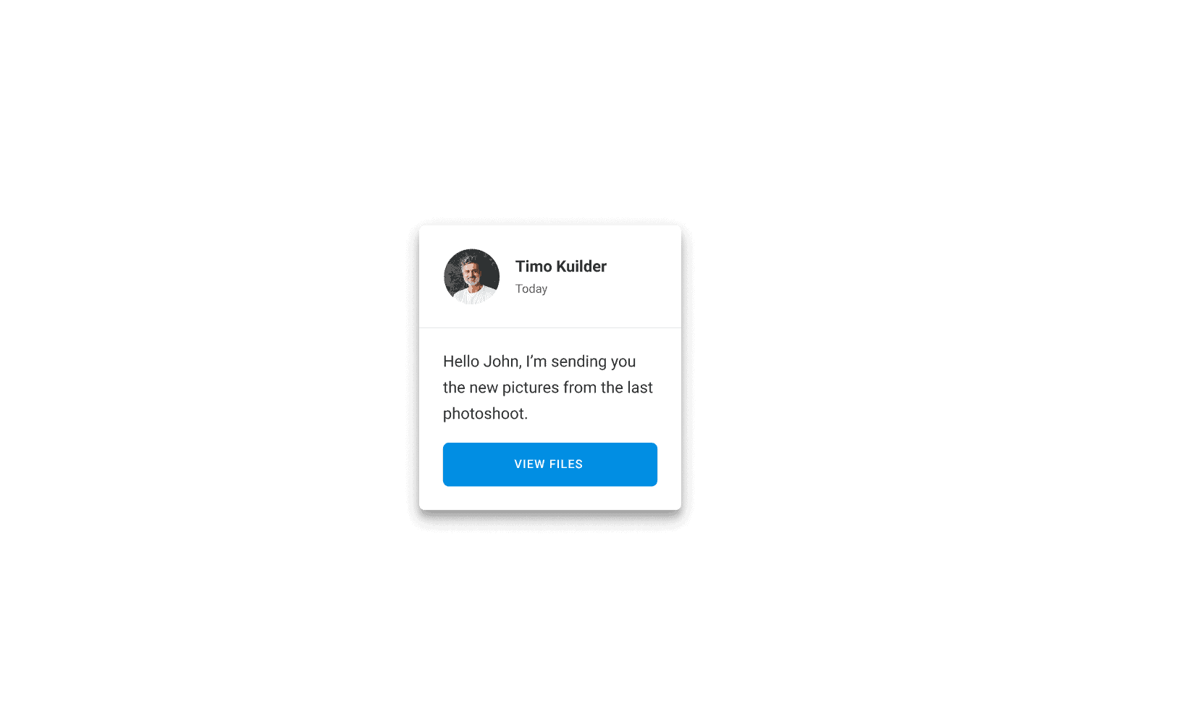Image resolution: width=1188 pixels, height=718 pixels.
Task: Click the message line starting Hello John
Action: [539, 362]
